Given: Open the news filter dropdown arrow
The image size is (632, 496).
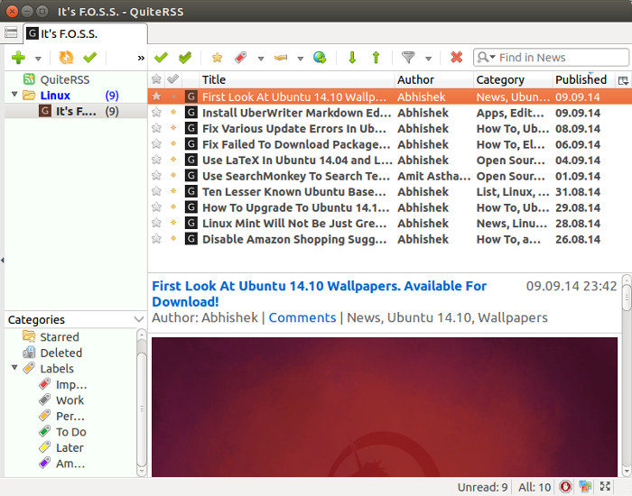Looking at the screenshot, I should (429, 59).
